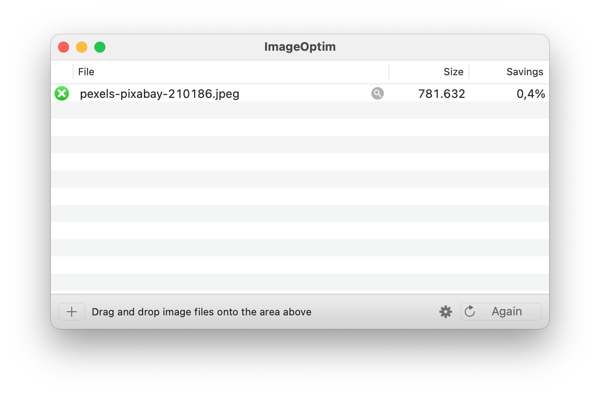Viewport: 600px width, 396px height.
Task: Minimize the ImageOptim window
Action: point(82,47)
